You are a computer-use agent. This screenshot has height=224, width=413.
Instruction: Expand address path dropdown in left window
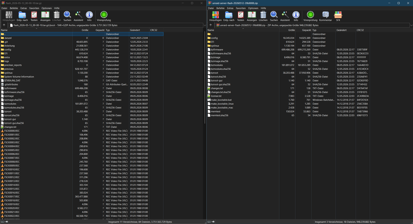point(205,25)
